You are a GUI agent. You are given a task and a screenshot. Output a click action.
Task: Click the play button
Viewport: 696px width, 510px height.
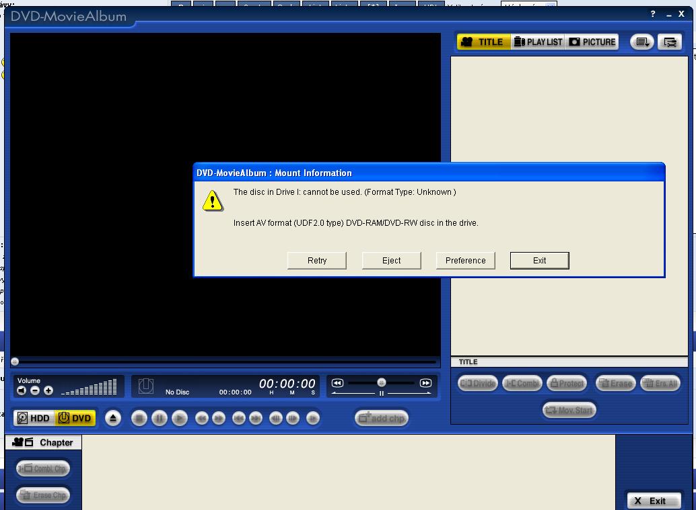180,418
